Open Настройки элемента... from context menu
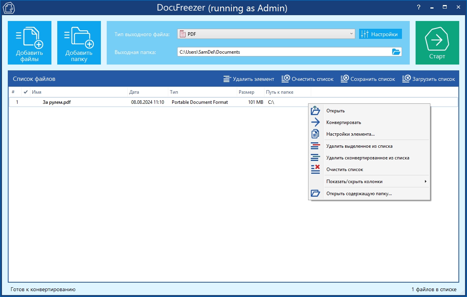Screen dimensions: 467x297 [x=350, y=134]
